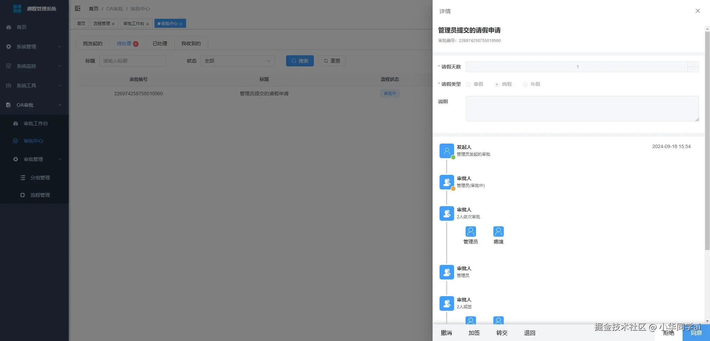Switch to the 待处理 tab

coord(127,43)
